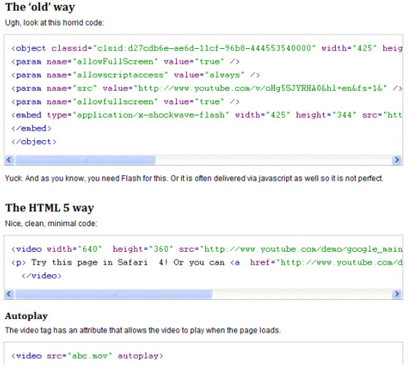Image resolution: width=409 pixels, height=365 pixels.
Task: Click the heading "The HTML 5 way"
Action: coord(50,208)
